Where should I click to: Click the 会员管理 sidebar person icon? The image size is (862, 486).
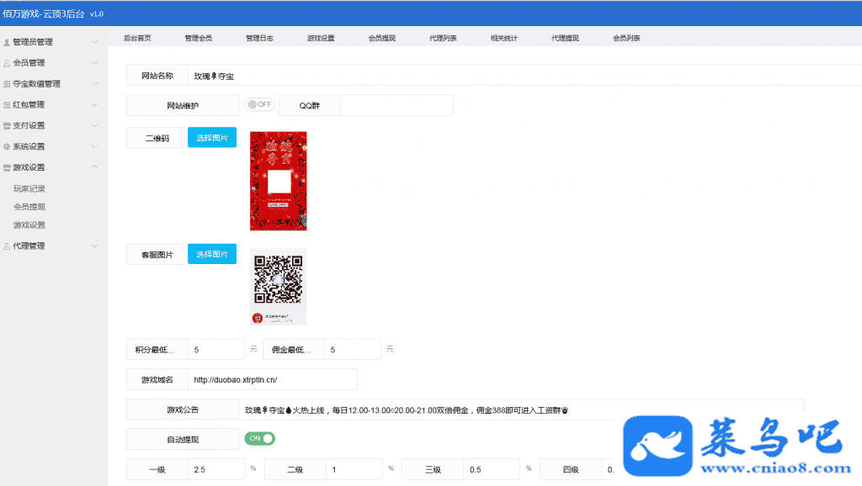coord(7,63)
